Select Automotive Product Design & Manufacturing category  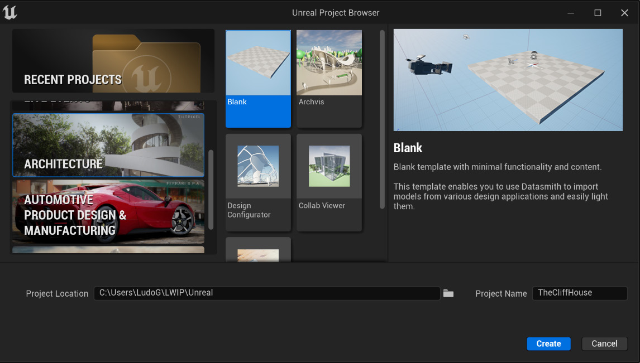tap(108, 212)
